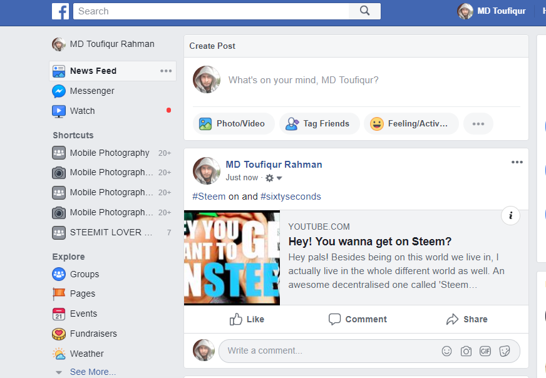
Task: Open MD Toufiqur Rahman post author link
Action: pyautogui.click(x=274, y=165)
